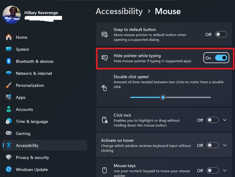
Task: Click the Double click speed mouse icon
Action: click(x=104, y=88)
